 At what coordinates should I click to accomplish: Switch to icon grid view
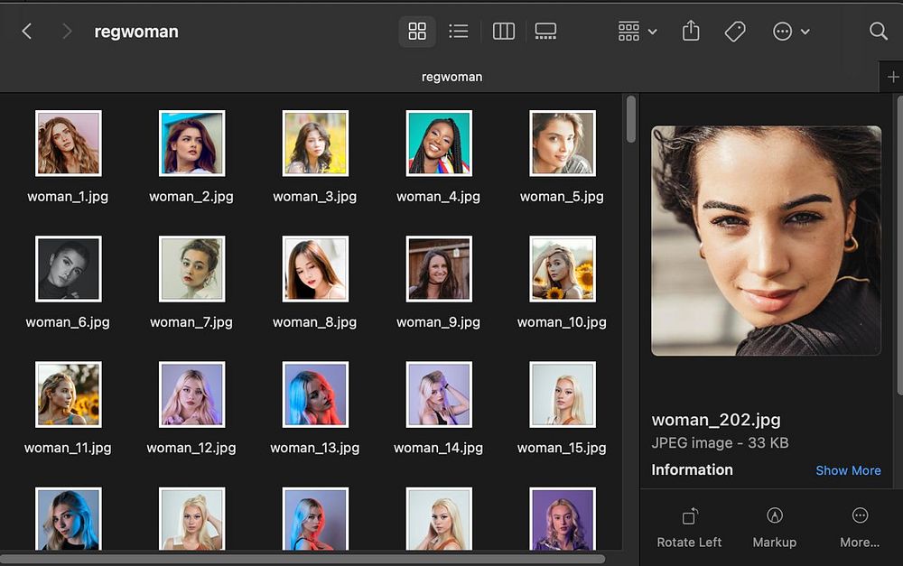pyautogui.click(x=417, y=32)
